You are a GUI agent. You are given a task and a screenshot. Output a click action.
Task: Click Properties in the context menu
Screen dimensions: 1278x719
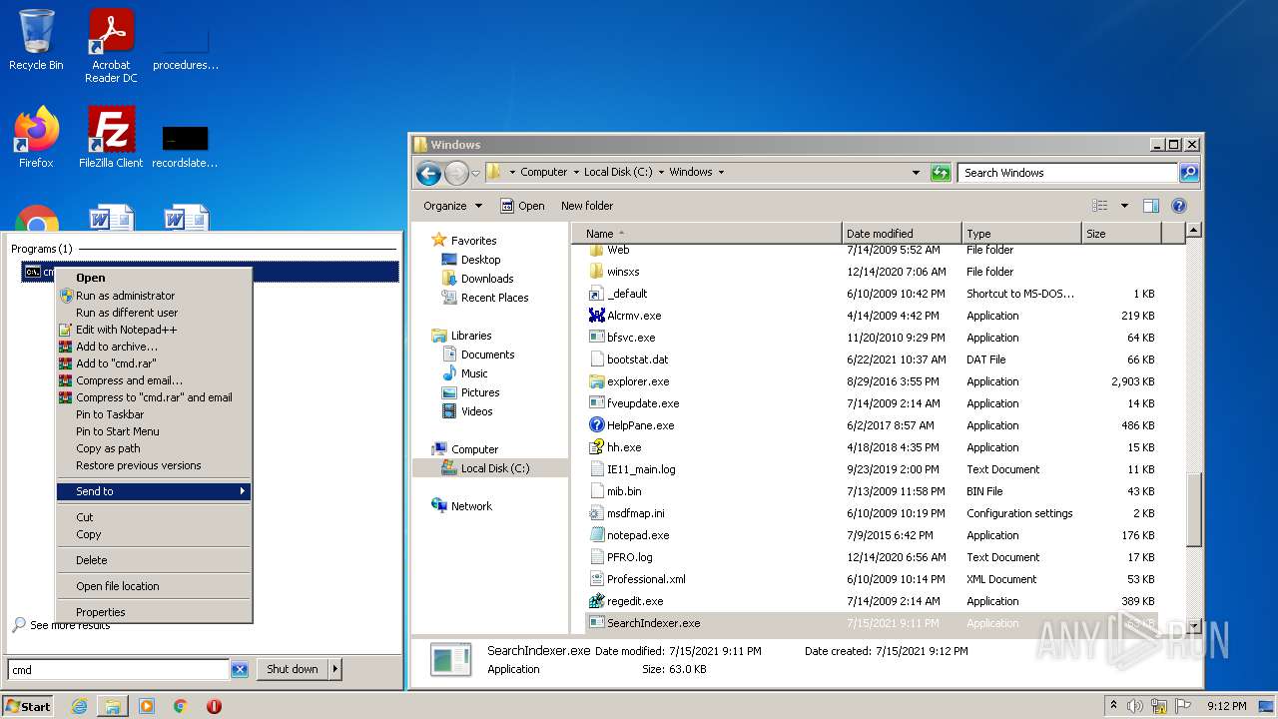[x=101, y=612]
